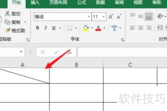
Task: Expand the Name Box dropdown arrow
Action: click(x=21, y=52)
